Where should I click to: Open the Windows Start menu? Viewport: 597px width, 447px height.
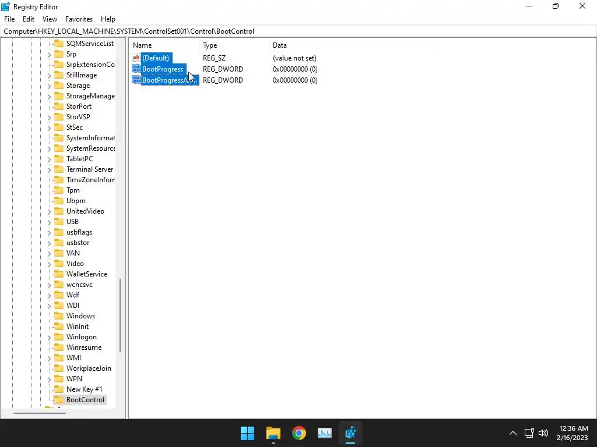tap(247, 433)
